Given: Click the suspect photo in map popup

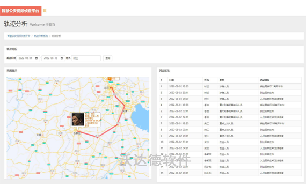Looking at the screenshot, I should (78, 120).
